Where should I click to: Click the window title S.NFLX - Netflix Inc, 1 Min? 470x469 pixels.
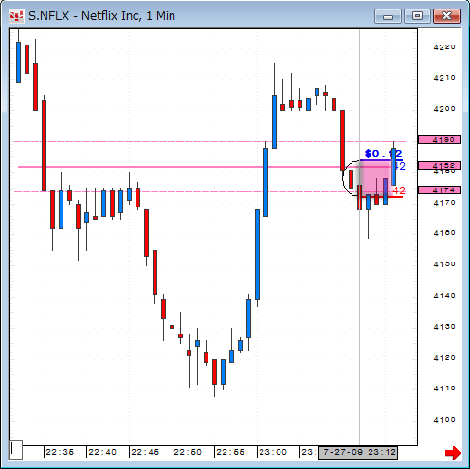(x=101, y=16)
